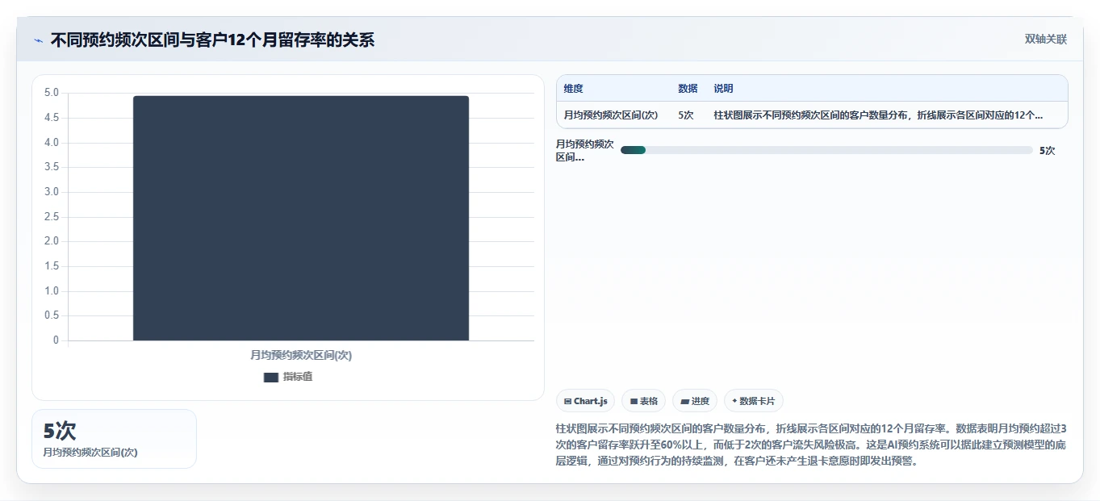Image resolution: width=1100 pixels, height=501 pixels.
Task: Click the 5次 value right of progress bar
Action: coord(1047,150)
